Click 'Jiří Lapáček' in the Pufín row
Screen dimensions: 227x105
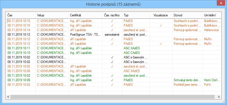tap(78, 85)
